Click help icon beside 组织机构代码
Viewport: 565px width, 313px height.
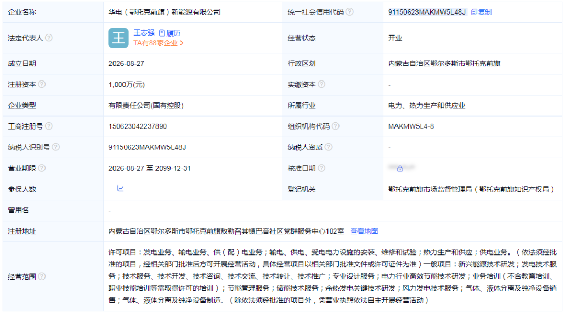(x=335, y=126)
